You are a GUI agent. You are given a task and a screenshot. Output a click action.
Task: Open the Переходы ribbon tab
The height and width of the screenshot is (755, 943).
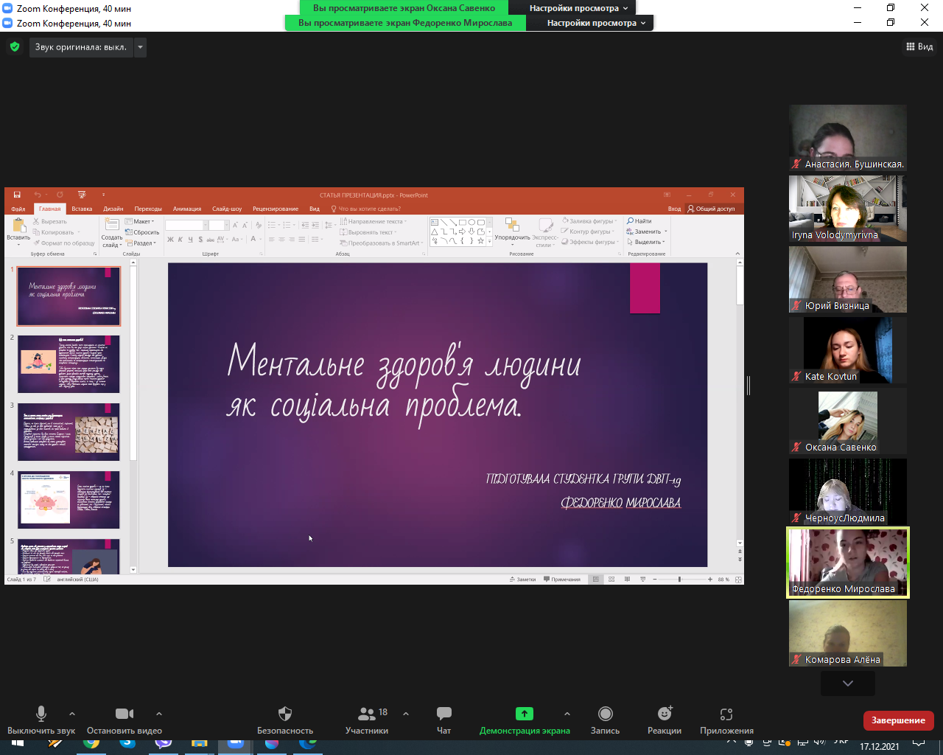click(x=148, y=209)
